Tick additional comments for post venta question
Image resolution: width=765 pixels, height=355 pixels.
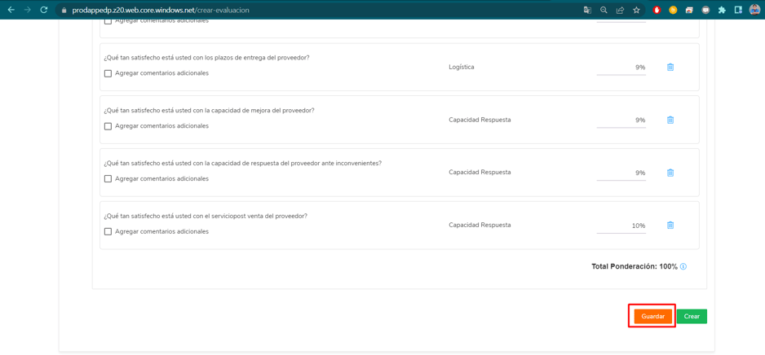tap(108, 231)
